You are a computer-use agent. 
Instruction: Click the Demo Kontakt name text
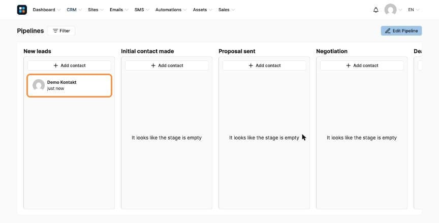(x=61, y=82)
